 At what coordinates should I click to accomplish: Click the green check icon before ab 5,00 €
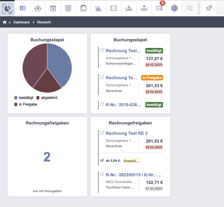(102, 161)
